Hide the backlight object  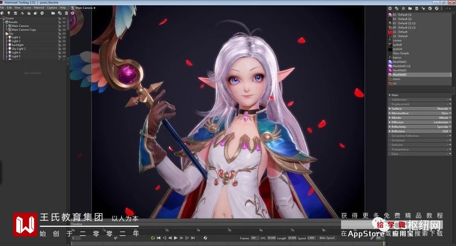tap(64, 45)
